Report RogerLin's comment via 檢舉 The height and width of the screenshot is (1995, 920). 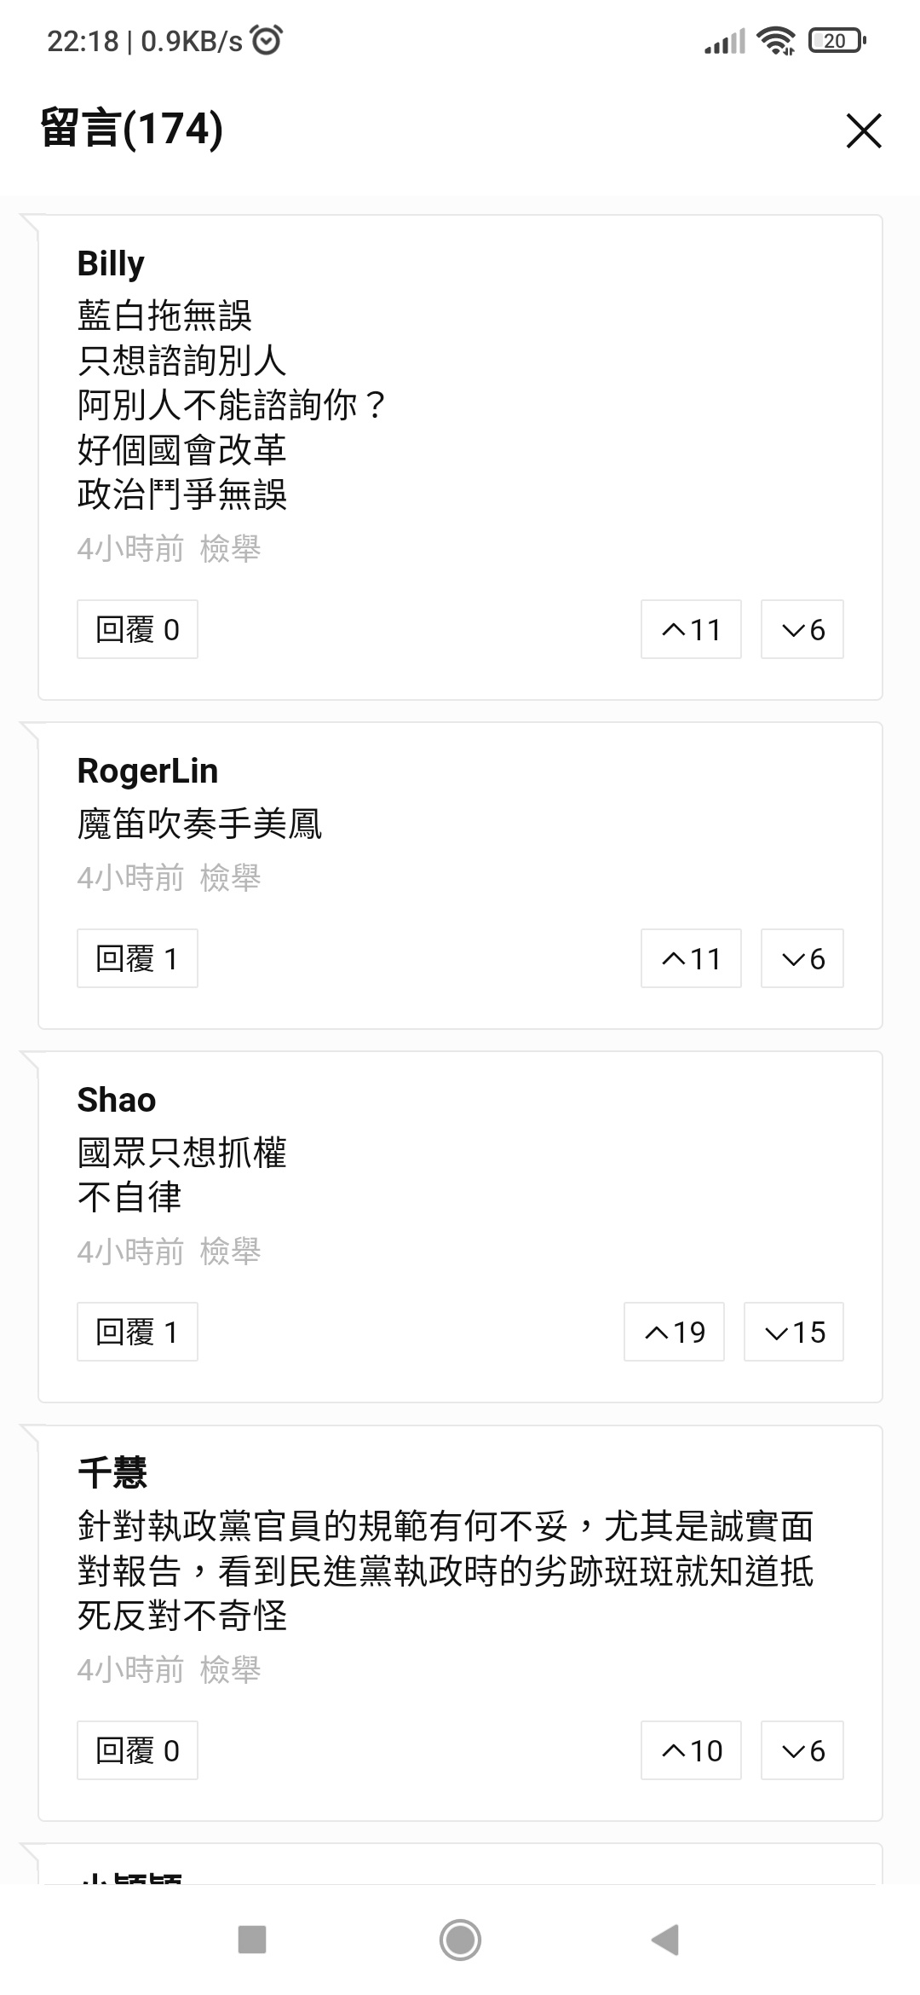pyautogui.click(x=230, y=877)
